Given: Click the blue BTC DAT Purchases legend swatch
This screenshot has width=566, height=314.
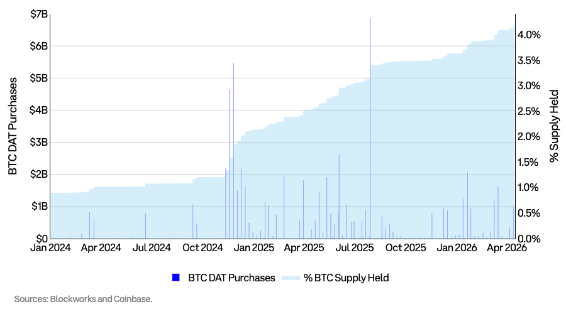Looking at the screenshot, I should coord(176,278).
